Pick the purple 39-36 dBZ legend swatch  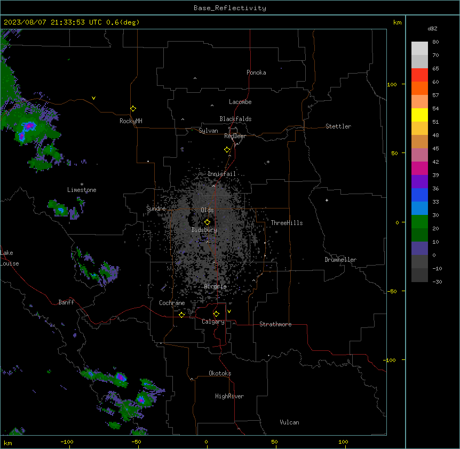pos(419,182)
